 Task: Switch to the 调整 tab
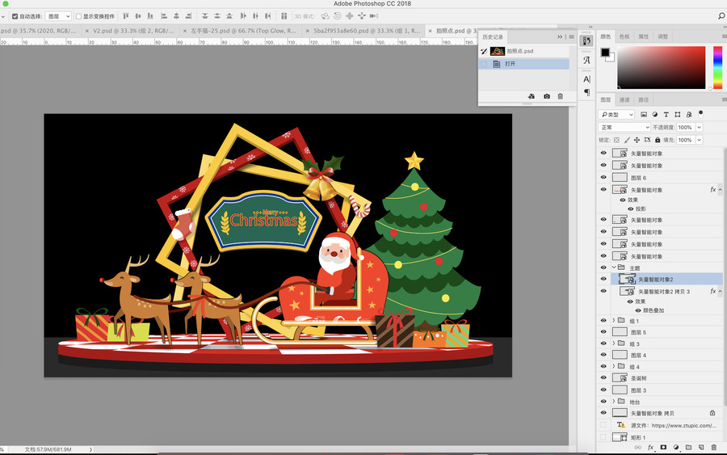pos(662,36)
